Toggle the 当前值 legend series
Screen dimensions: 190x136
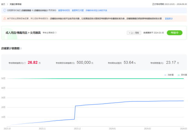(x=169, y=75)
